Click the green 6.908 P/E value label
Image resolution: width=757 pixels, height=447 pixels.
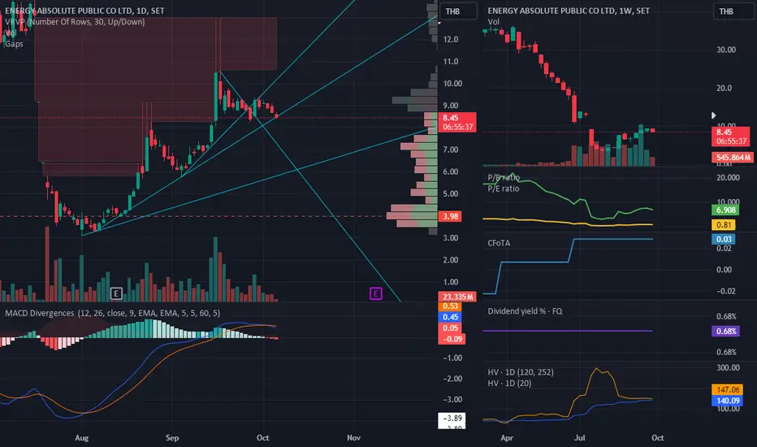(x=725, y=210)
